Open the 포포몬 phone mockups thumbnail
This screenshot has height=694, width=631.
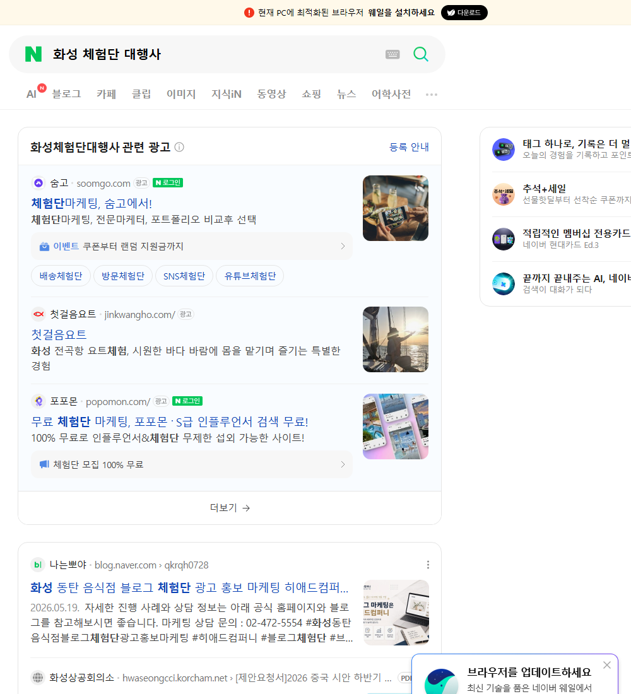pyautogui.click(x=396, y=426)
